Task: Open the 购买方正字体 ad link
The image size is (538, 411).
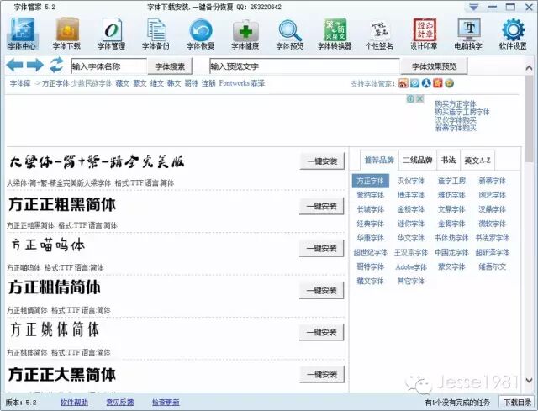Action: click(x=456, y=103)
